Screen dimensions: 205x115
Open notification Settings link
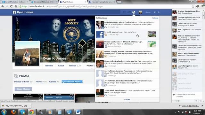(155, 18)
